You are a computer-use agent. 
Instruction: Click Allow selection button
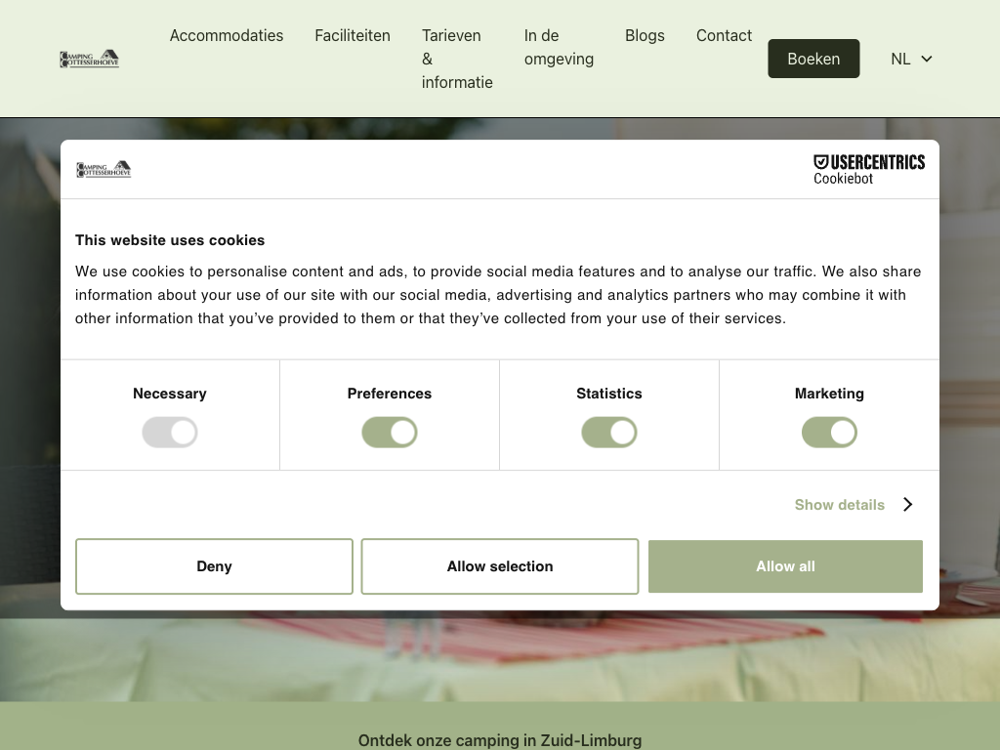click(500, 566)
